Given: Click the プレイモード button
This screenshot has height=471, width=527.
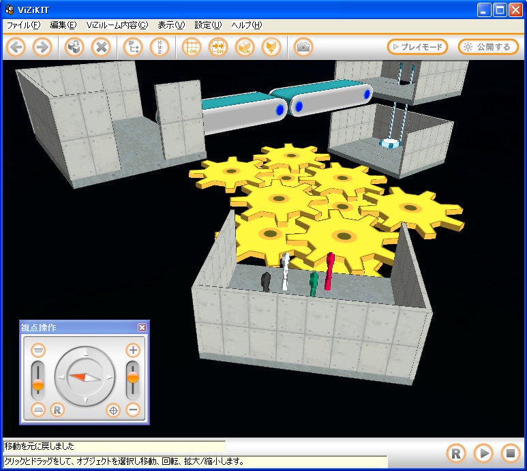Looking at the screenshot, I should tap(418, 47).
